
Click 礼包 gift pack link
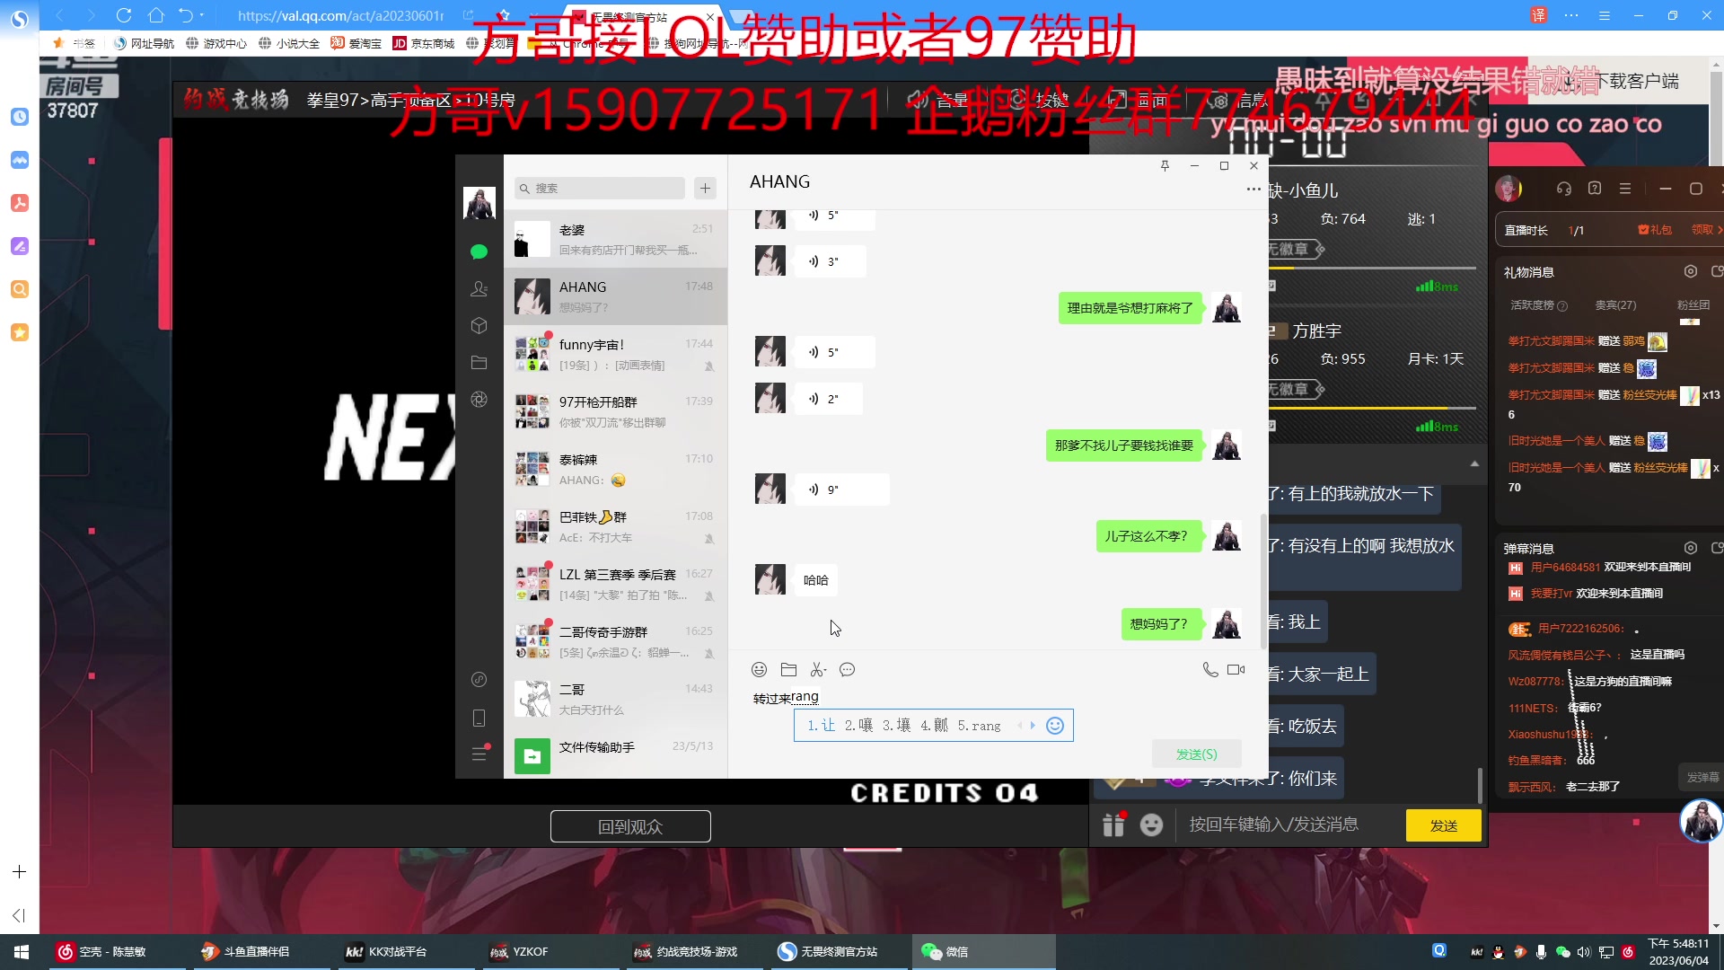[x=1655, y=230]
